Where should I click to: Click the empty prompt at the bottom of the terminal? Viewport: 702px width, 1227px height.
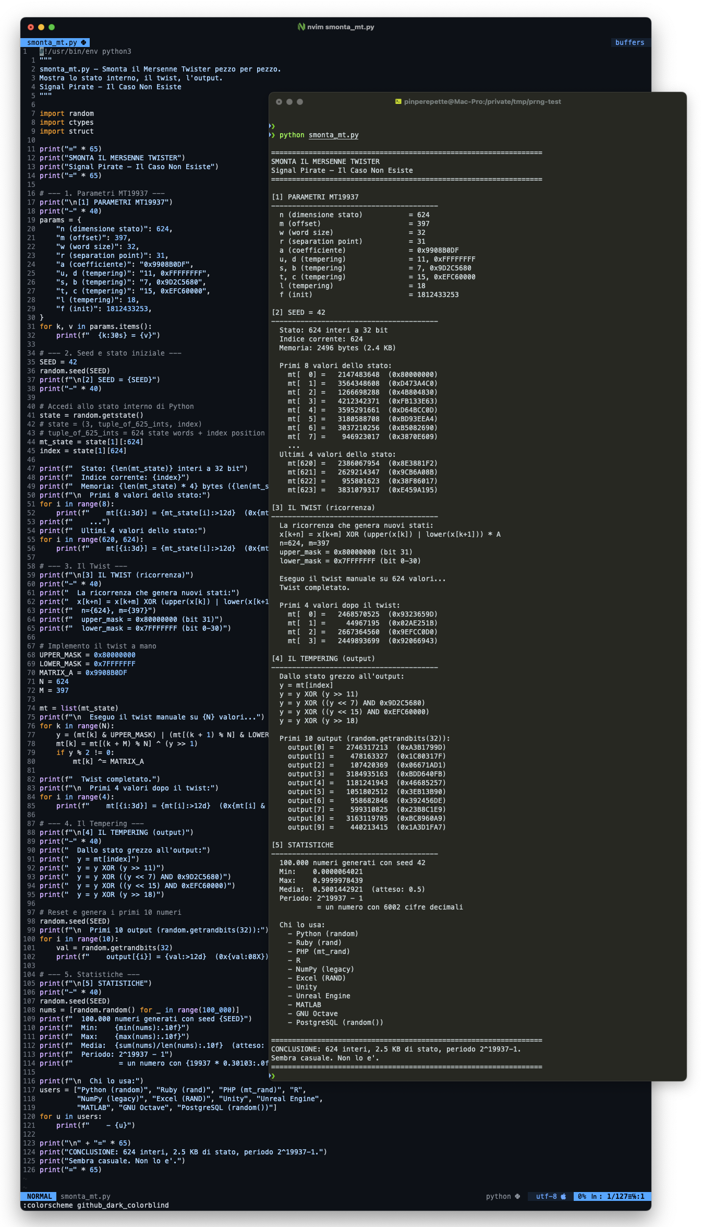[272, 1076]
